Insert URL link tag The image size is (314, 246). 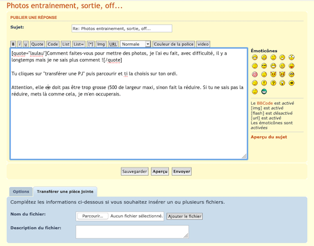point(113,44)
